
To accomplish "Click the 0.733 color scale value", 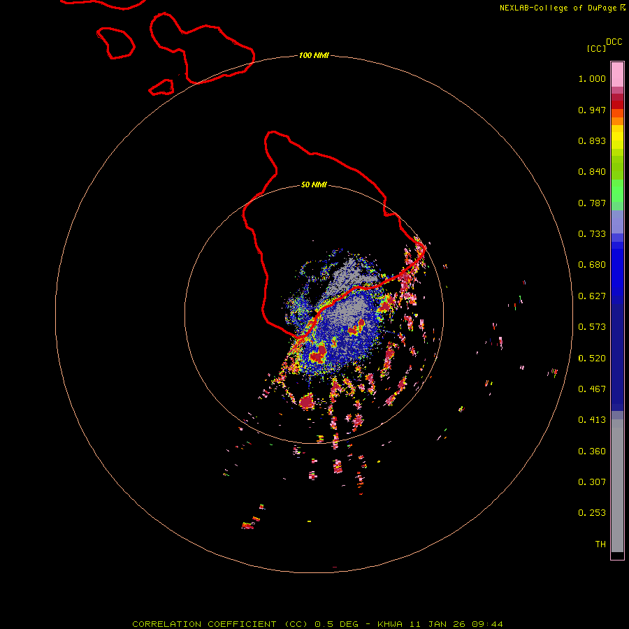I will coord(592,234).
